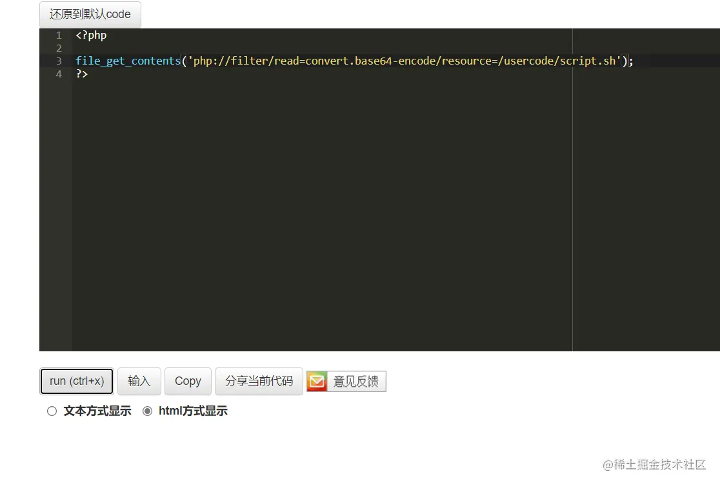Select the 文本方式显示 radio button
This screenshot has width=720, height=485.
[x=52, y=411]
